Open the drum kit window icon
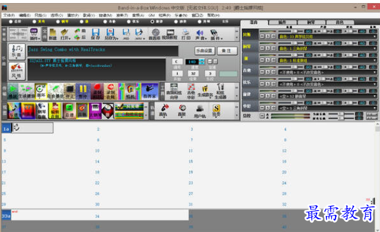The width and height of the screenshot is (380, 232). click(x=107, y=111)
